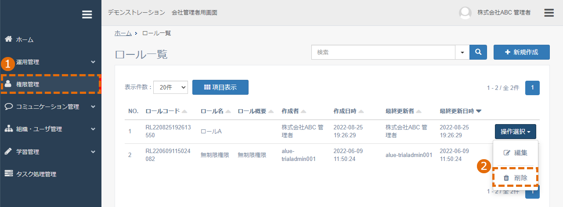Viewport: 563px width, 207px height.
Task: Click the user avatar icon
Action: pyautogui.click(x=465, y=13)
